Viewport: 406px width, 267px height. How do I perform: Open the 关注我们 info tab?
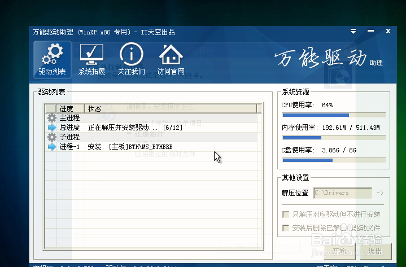tap(131, 60)
